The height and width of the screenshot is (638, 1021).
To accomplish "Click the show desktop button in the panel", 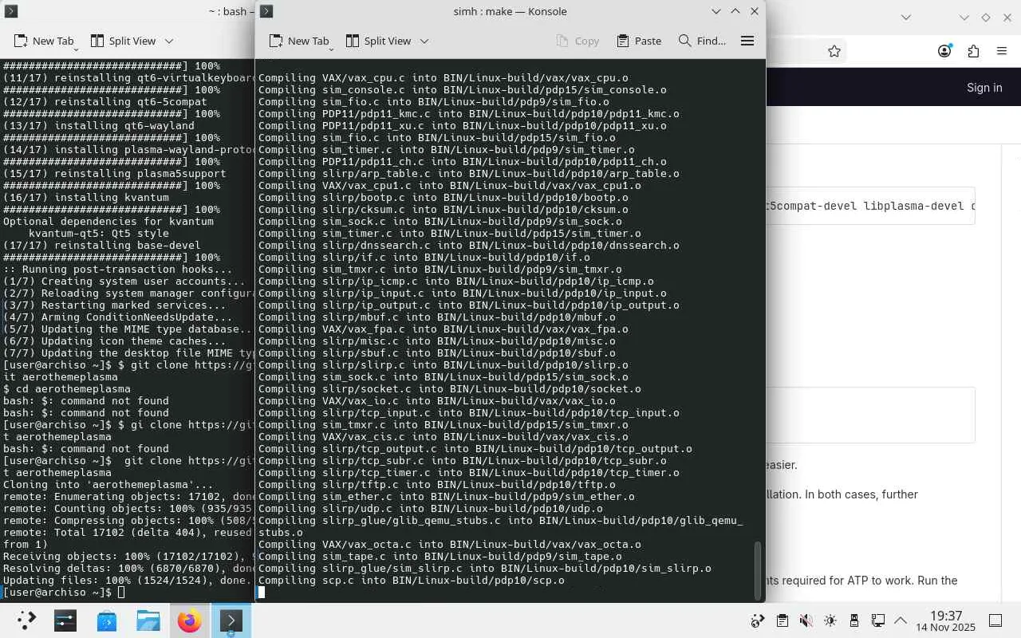I will pyautogui.click(x=995, y=620).
